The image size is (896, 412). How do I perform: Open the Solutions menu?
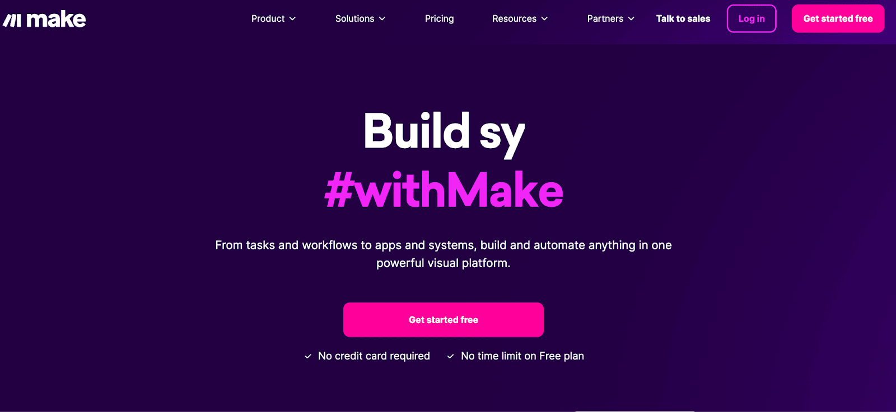tap(354, 18)
